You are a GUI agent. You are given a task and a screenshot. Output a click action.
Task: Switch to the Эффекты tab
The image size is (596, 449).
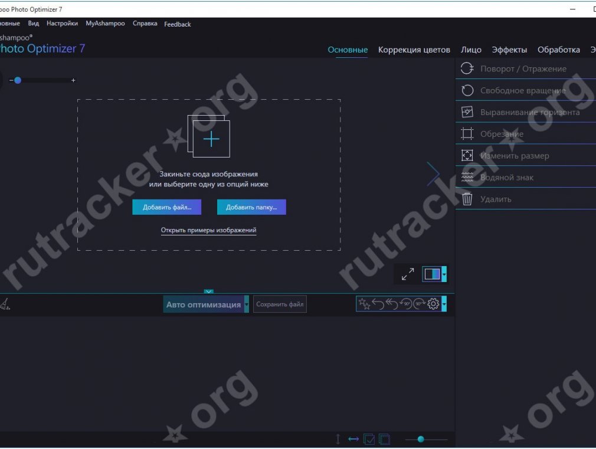coord(509,50)
